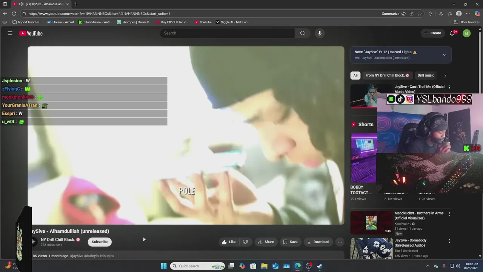Viewport: 483px width, 272px height.
Task: Click the #douglas hashtag
Action: tap(107, 256)
